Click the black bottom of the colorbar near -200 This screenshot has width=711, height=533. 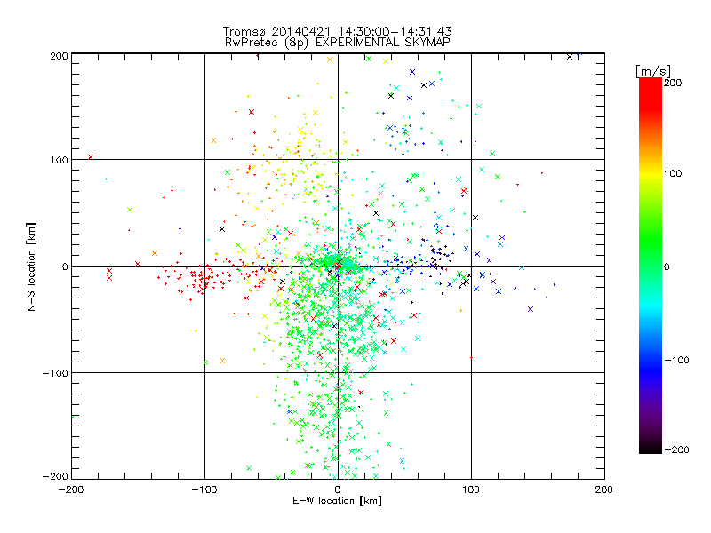pos(651,449)
